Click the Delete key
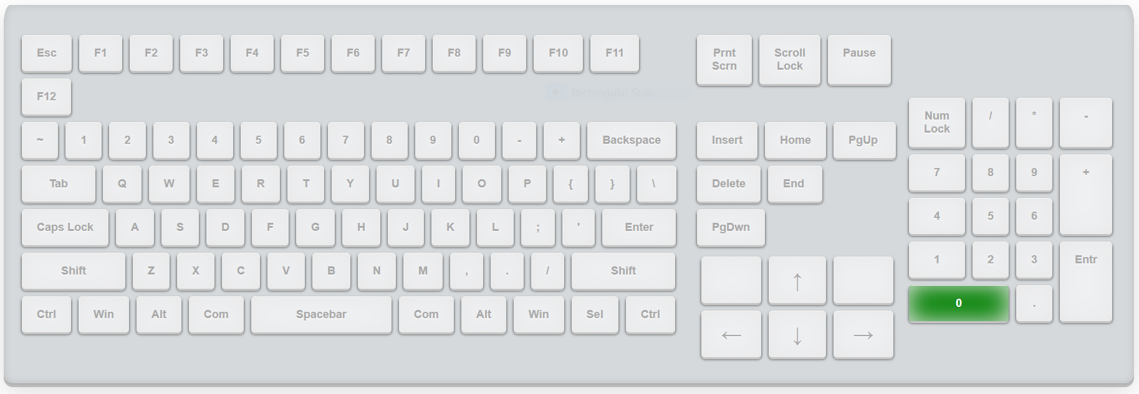 pos(728,184)
